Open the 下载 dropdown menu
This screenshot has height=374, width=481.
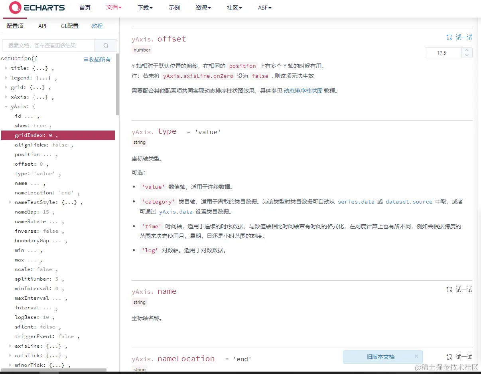coord(145,8)
